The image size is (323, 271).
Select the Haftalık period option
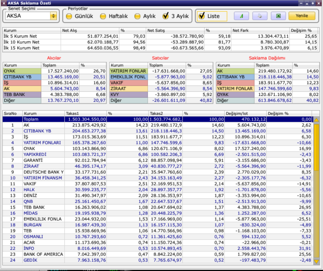114,16
